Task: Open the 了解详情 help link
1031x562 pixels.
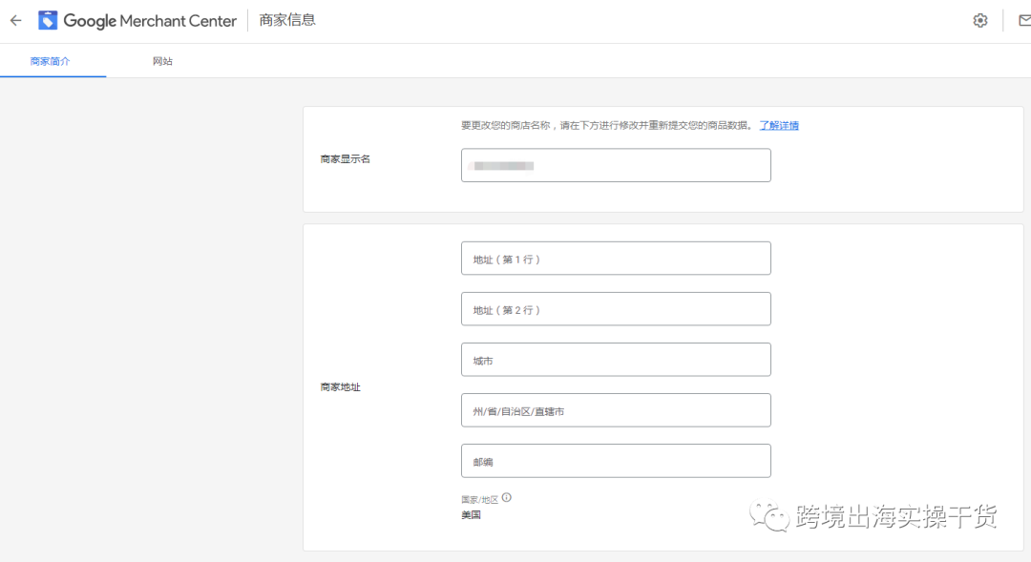Action: pyautogui.click(x=779, y=125)
